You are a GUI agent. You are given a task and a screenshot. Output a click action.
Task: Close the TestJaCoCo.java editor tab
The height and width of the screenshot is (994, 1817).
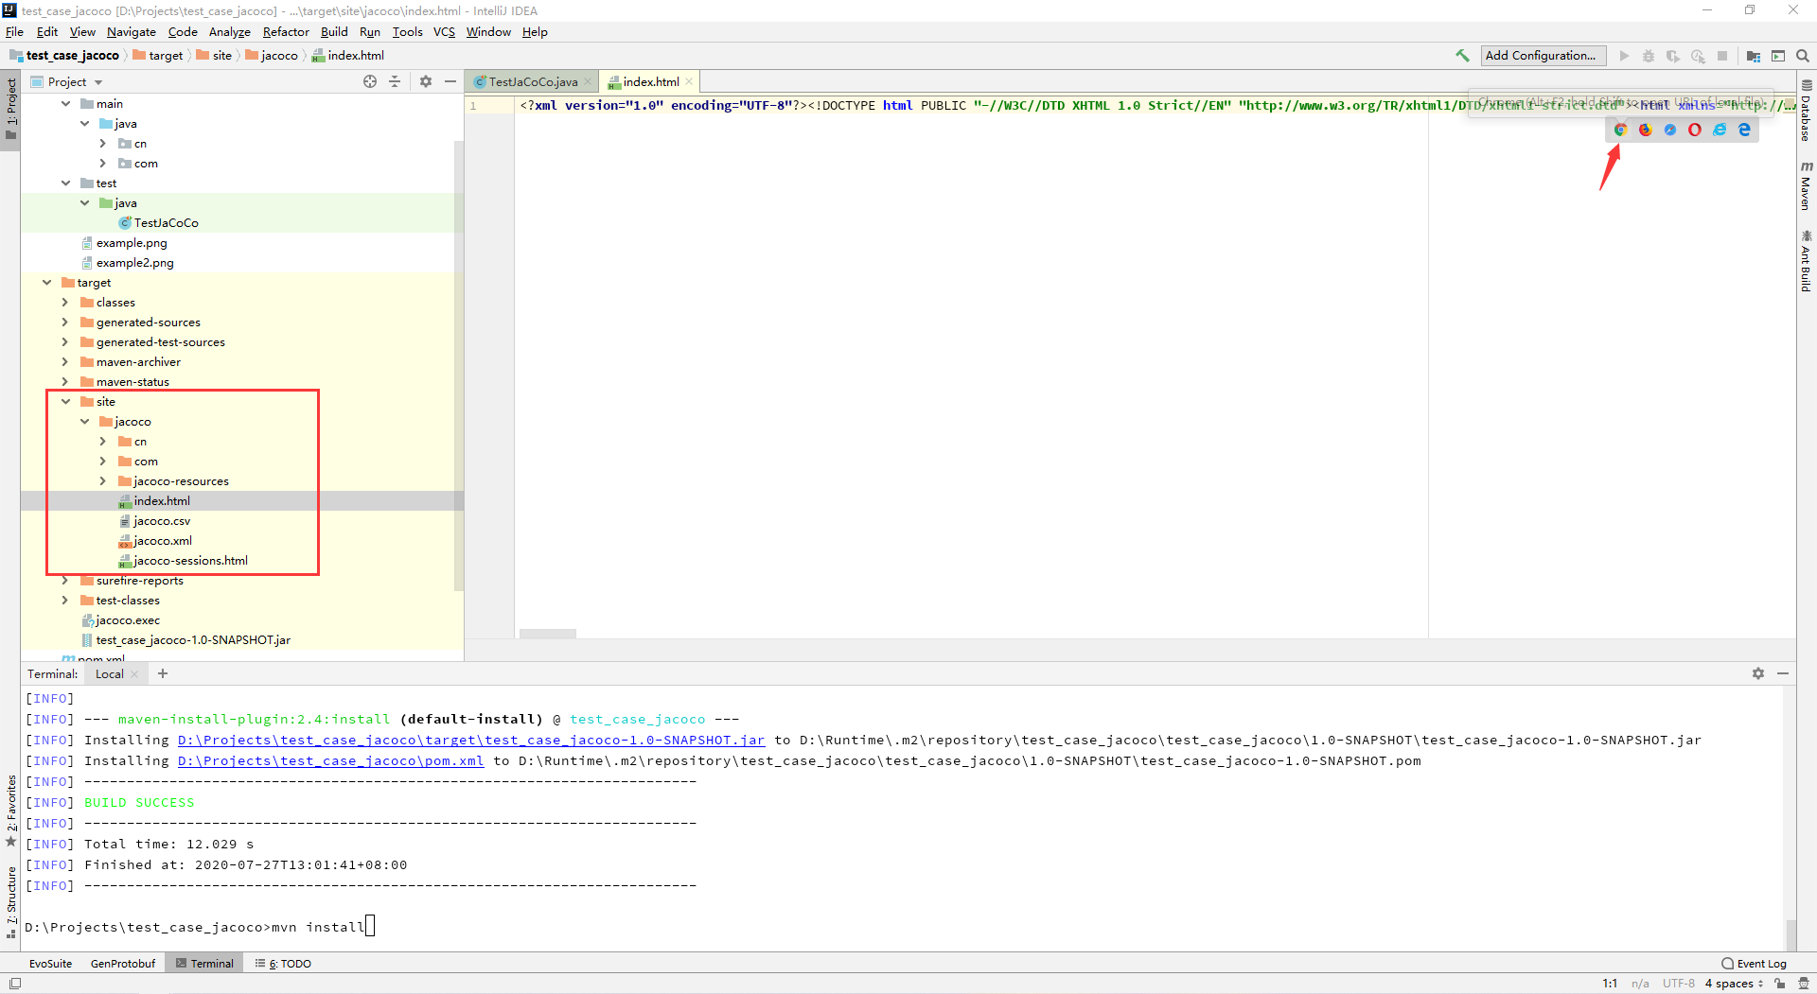tap(588, 82)
